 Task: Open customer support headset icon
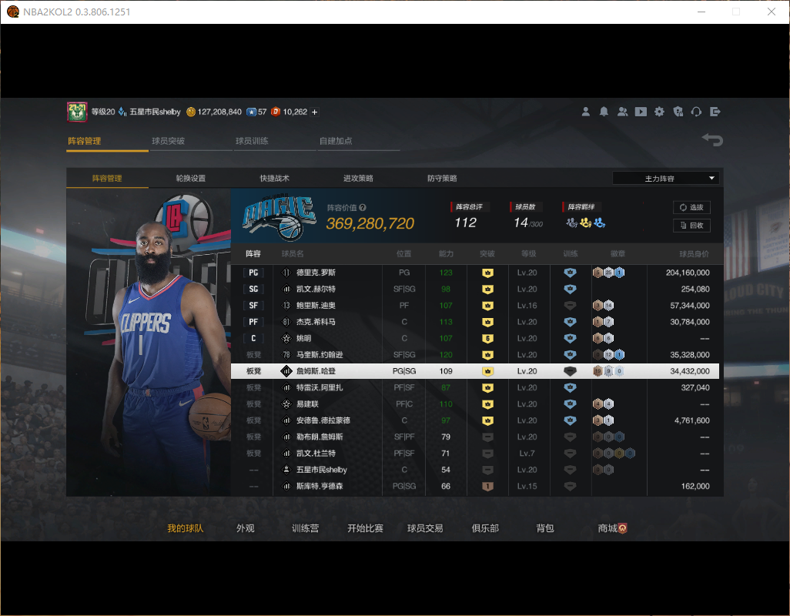pos(696,112)
